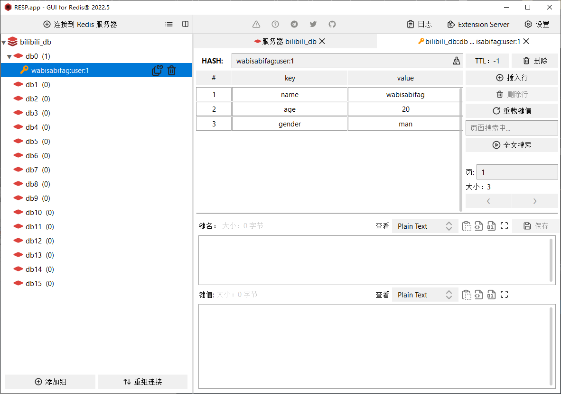Viewport: 561px width, 394px height.
Task: Click the hash table vertical scrollbar
Action: (x=461, y=150)
